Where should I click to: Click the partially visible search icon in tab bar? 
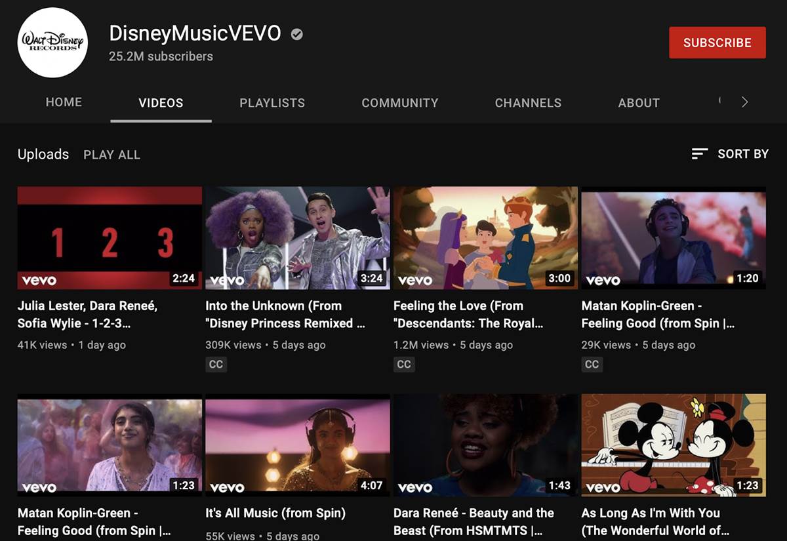719,102
